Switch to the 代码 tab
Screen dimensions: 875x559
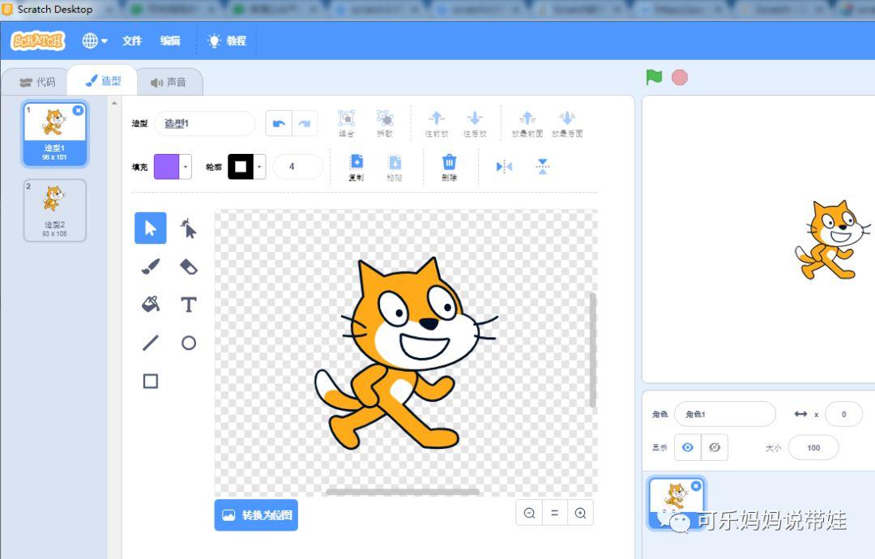click(x=37, y=82)
